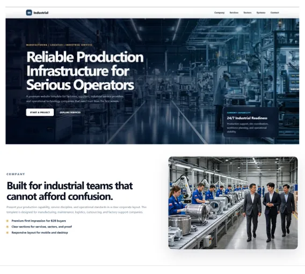The image size is (305, 274).
Task: Open the Company nav item
Action: pyautogui.click(x=220, y=13)
